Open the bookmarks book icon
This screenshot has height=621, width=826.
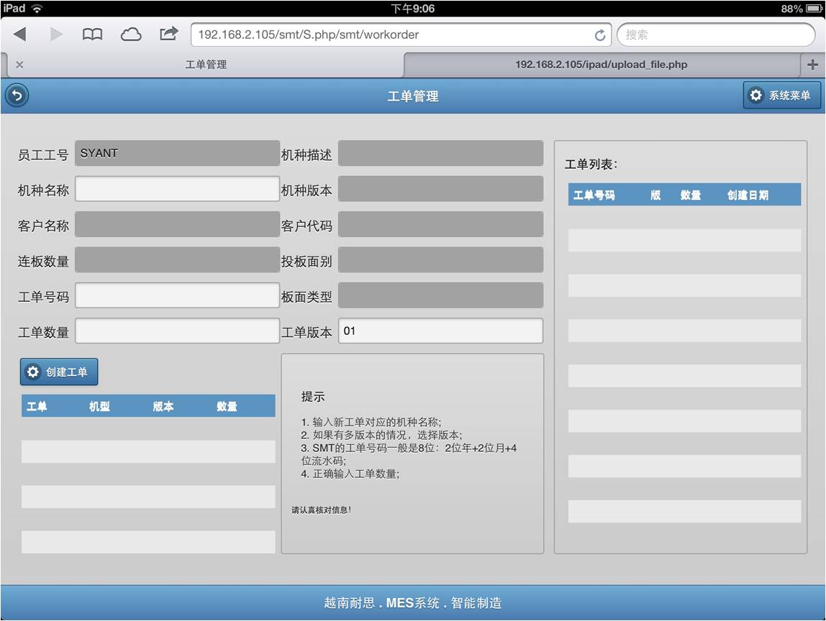point(92,34)
